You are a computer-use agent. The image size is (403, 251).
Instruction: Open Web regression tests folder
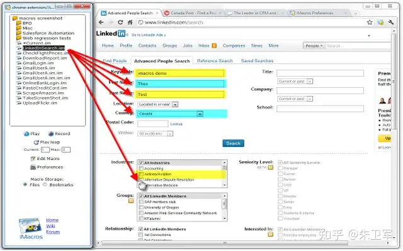[43, 38]
